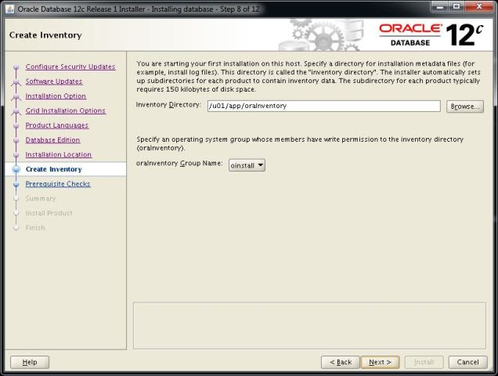The height and width of the screenshot is (376, 498).
Task: Go back with the Back button
Action: [341, 362]
